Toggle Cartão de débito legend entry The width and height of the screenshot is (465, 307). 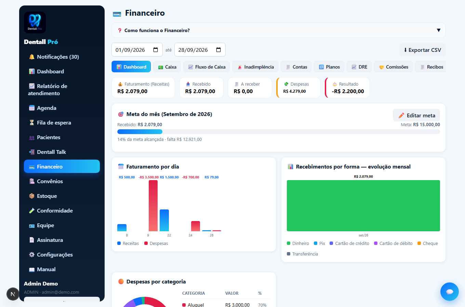click(x=393, y=244)
